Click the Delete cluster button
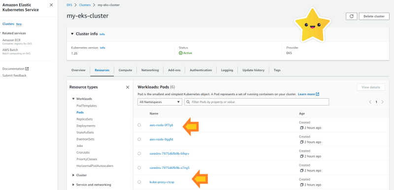Screen dimensions: 394x190 pyautogui.click(x=374, y=16)
